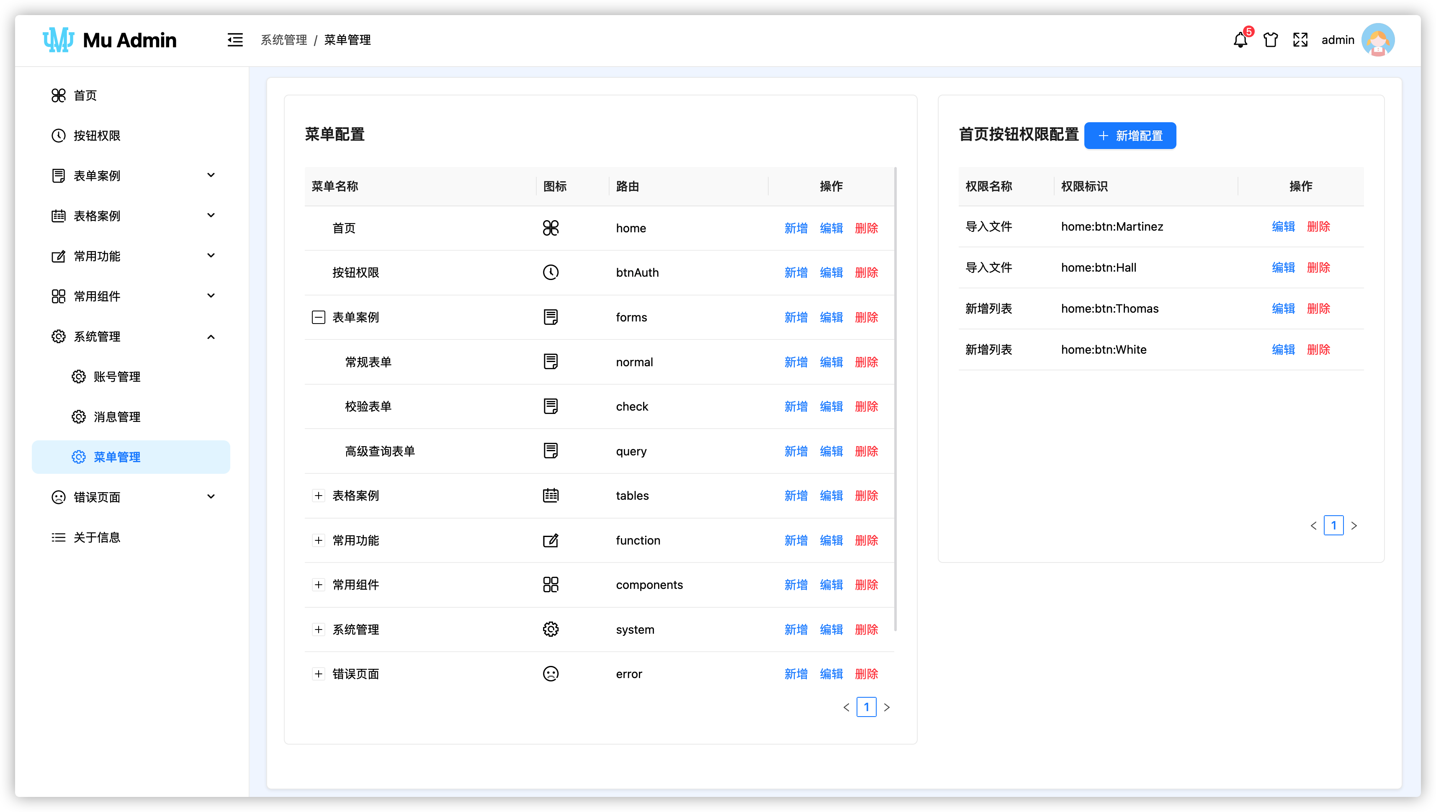Click the clock icon in the btnAuth row
The width and height of the screenshot is (1436, 812).
coord(551,272)
